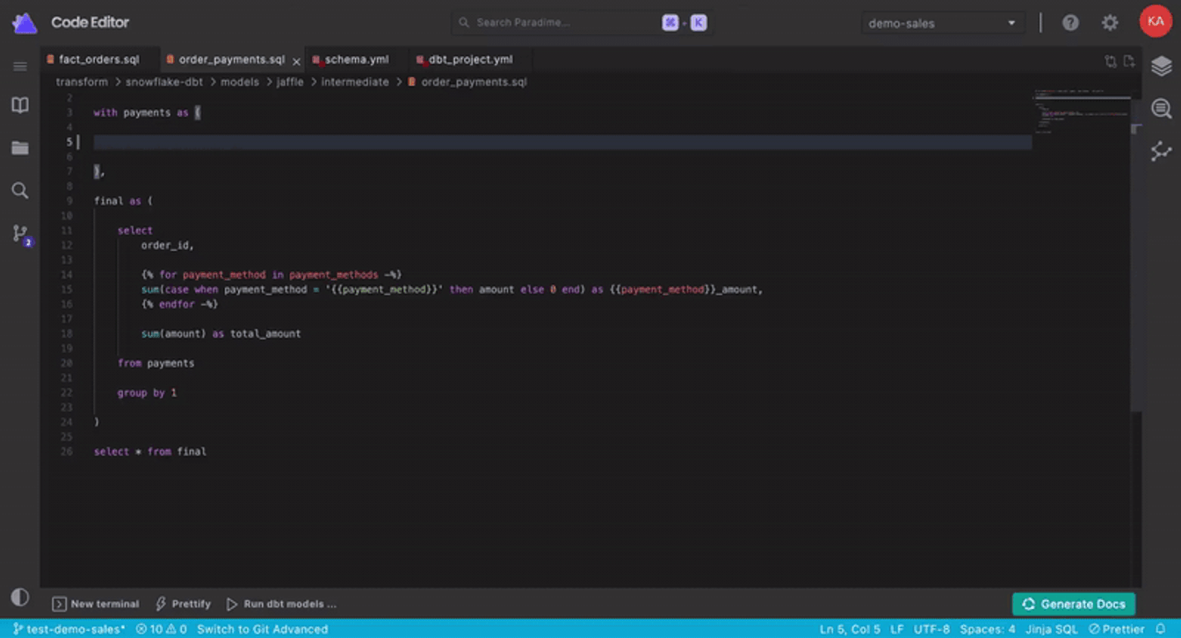The width and height of the screenshot is (1181, 638).
Task: Open the data search panel icon
Action: [1162, 109]
